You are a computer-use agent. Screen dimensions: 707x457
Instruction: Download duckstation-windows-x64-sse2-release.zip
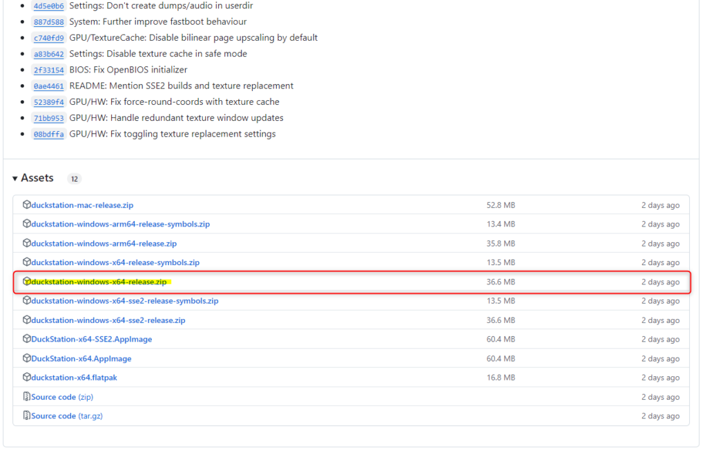click(x=108, y=320)
